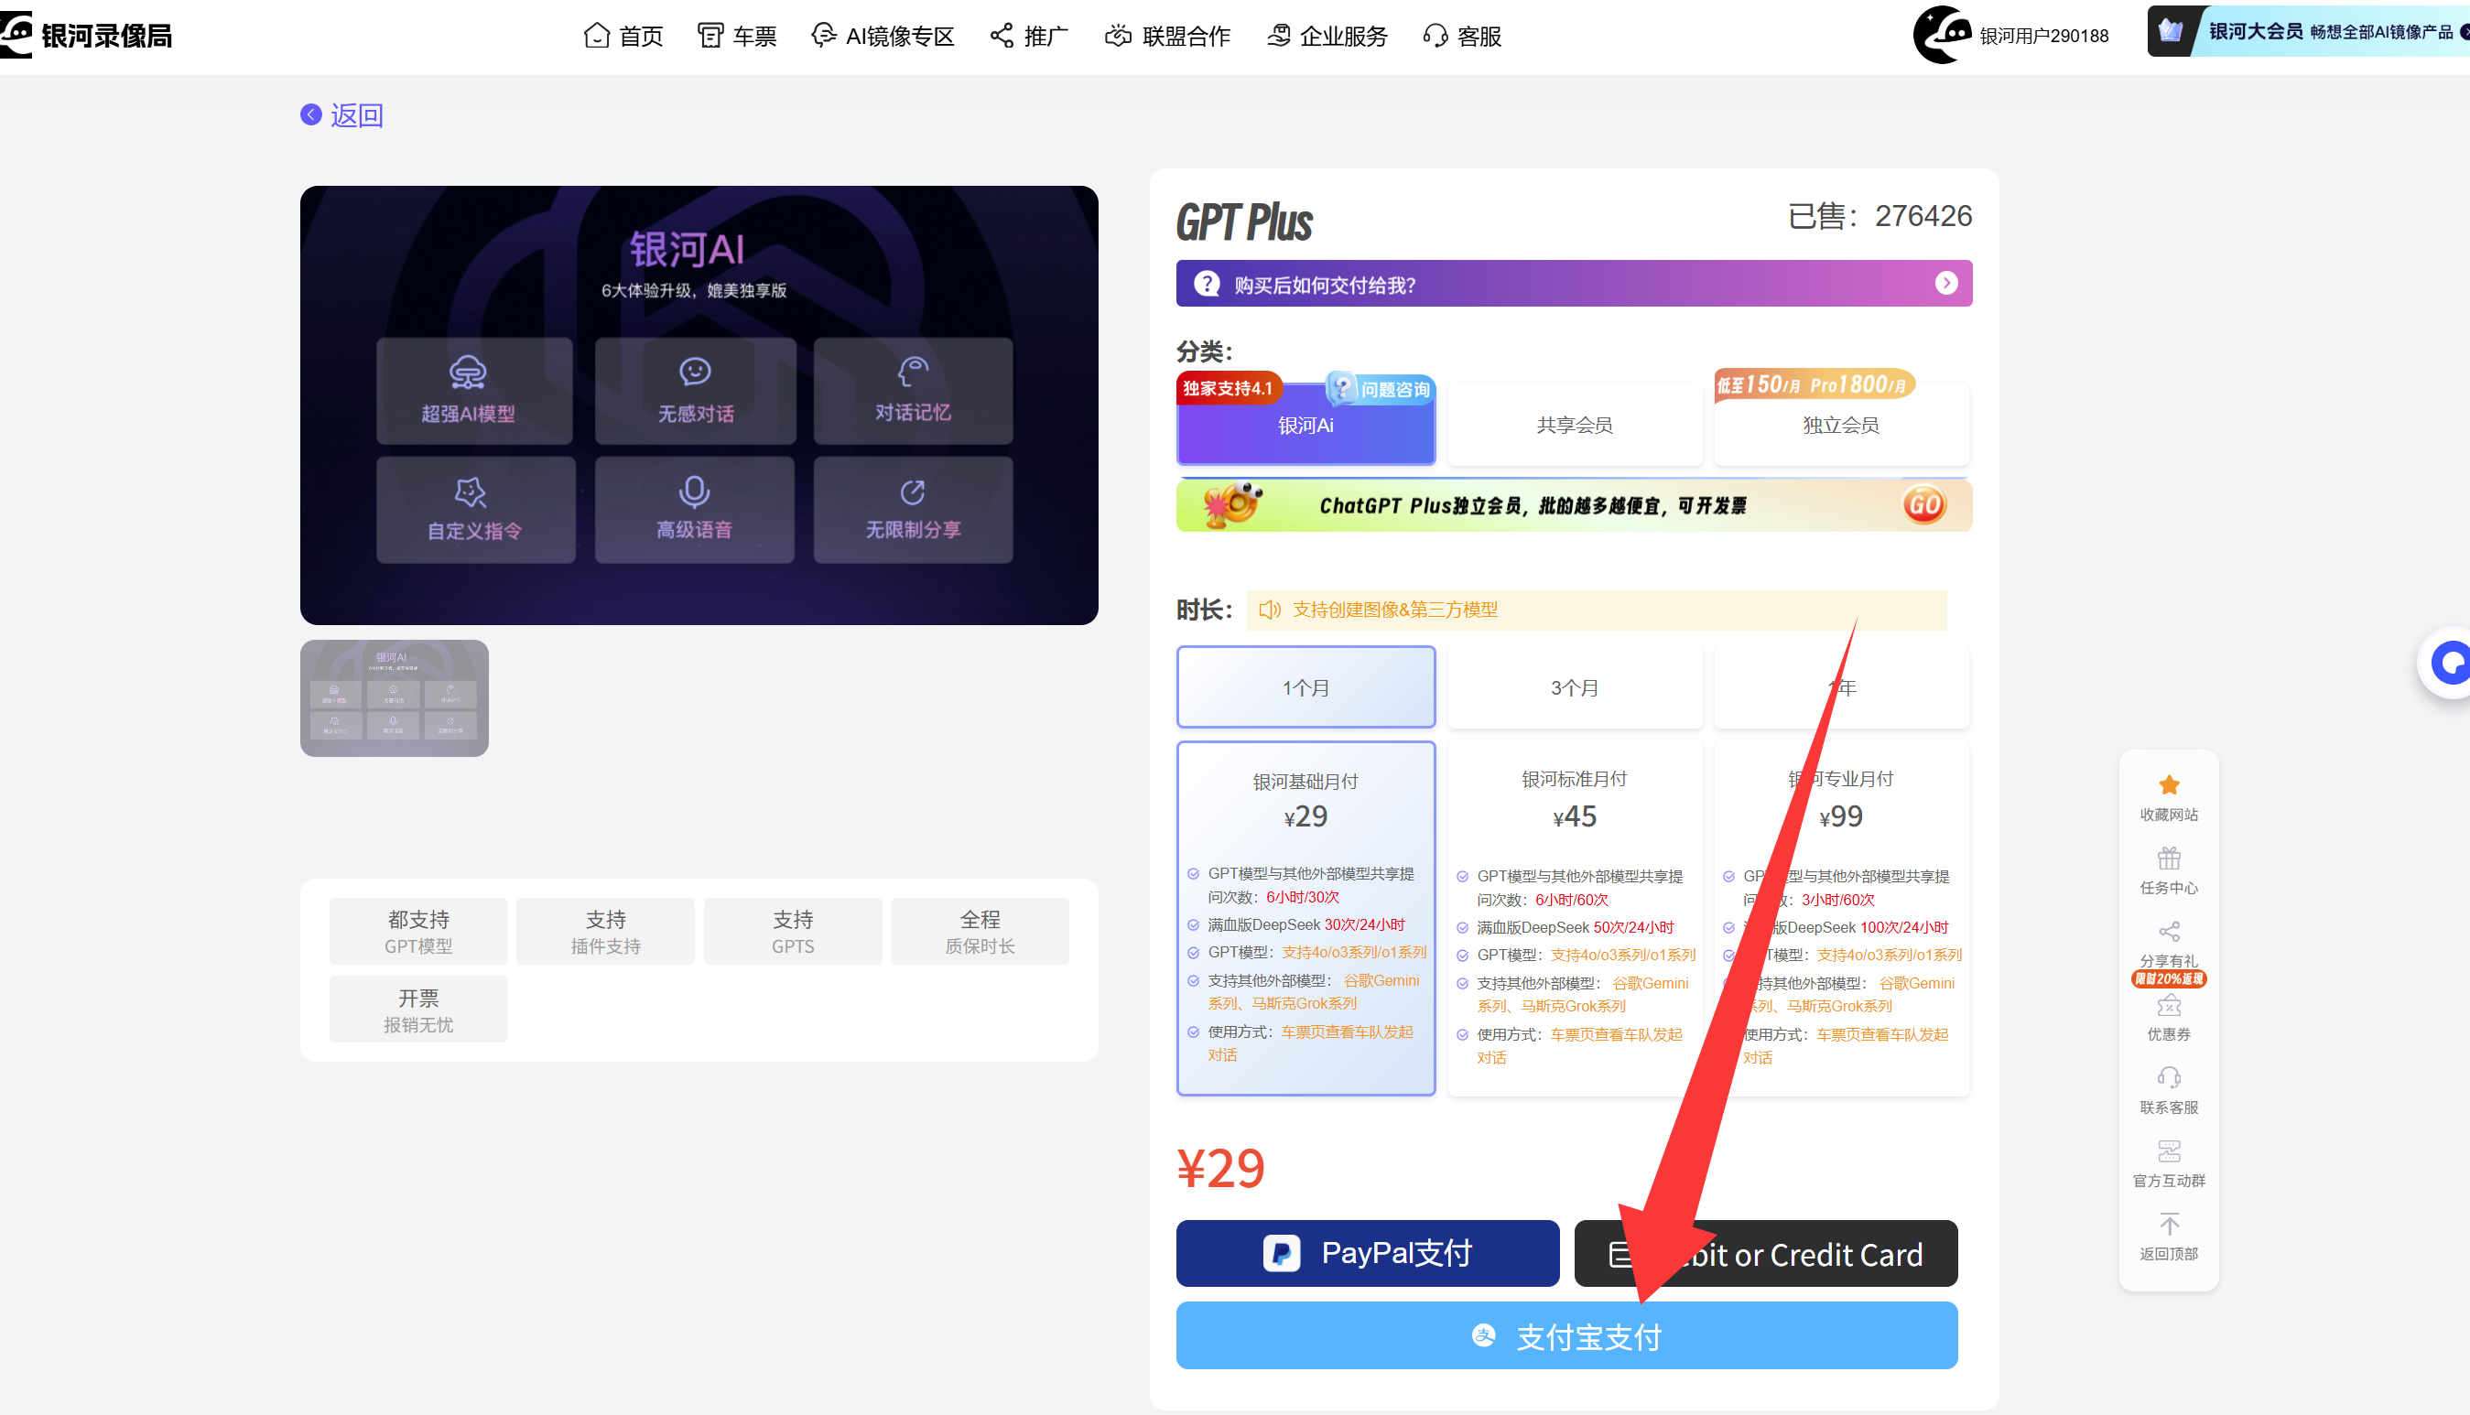Viewport: 2470px width, 1415px height.
Task: Click the crown icon on 银河大会员
Action: point(2170,31)
